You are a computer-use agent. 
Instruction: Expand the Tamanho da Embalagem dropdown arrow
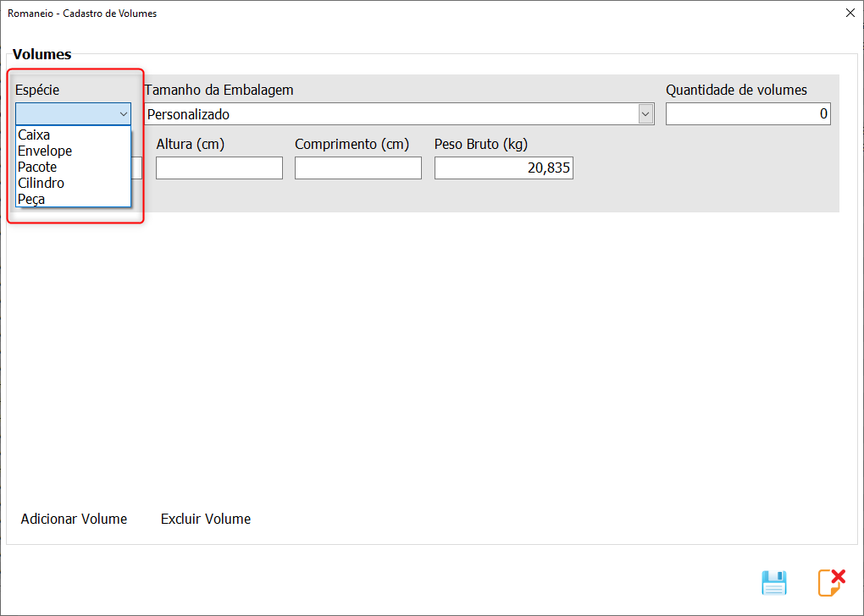pyautogui.click(x=646, y=114)
